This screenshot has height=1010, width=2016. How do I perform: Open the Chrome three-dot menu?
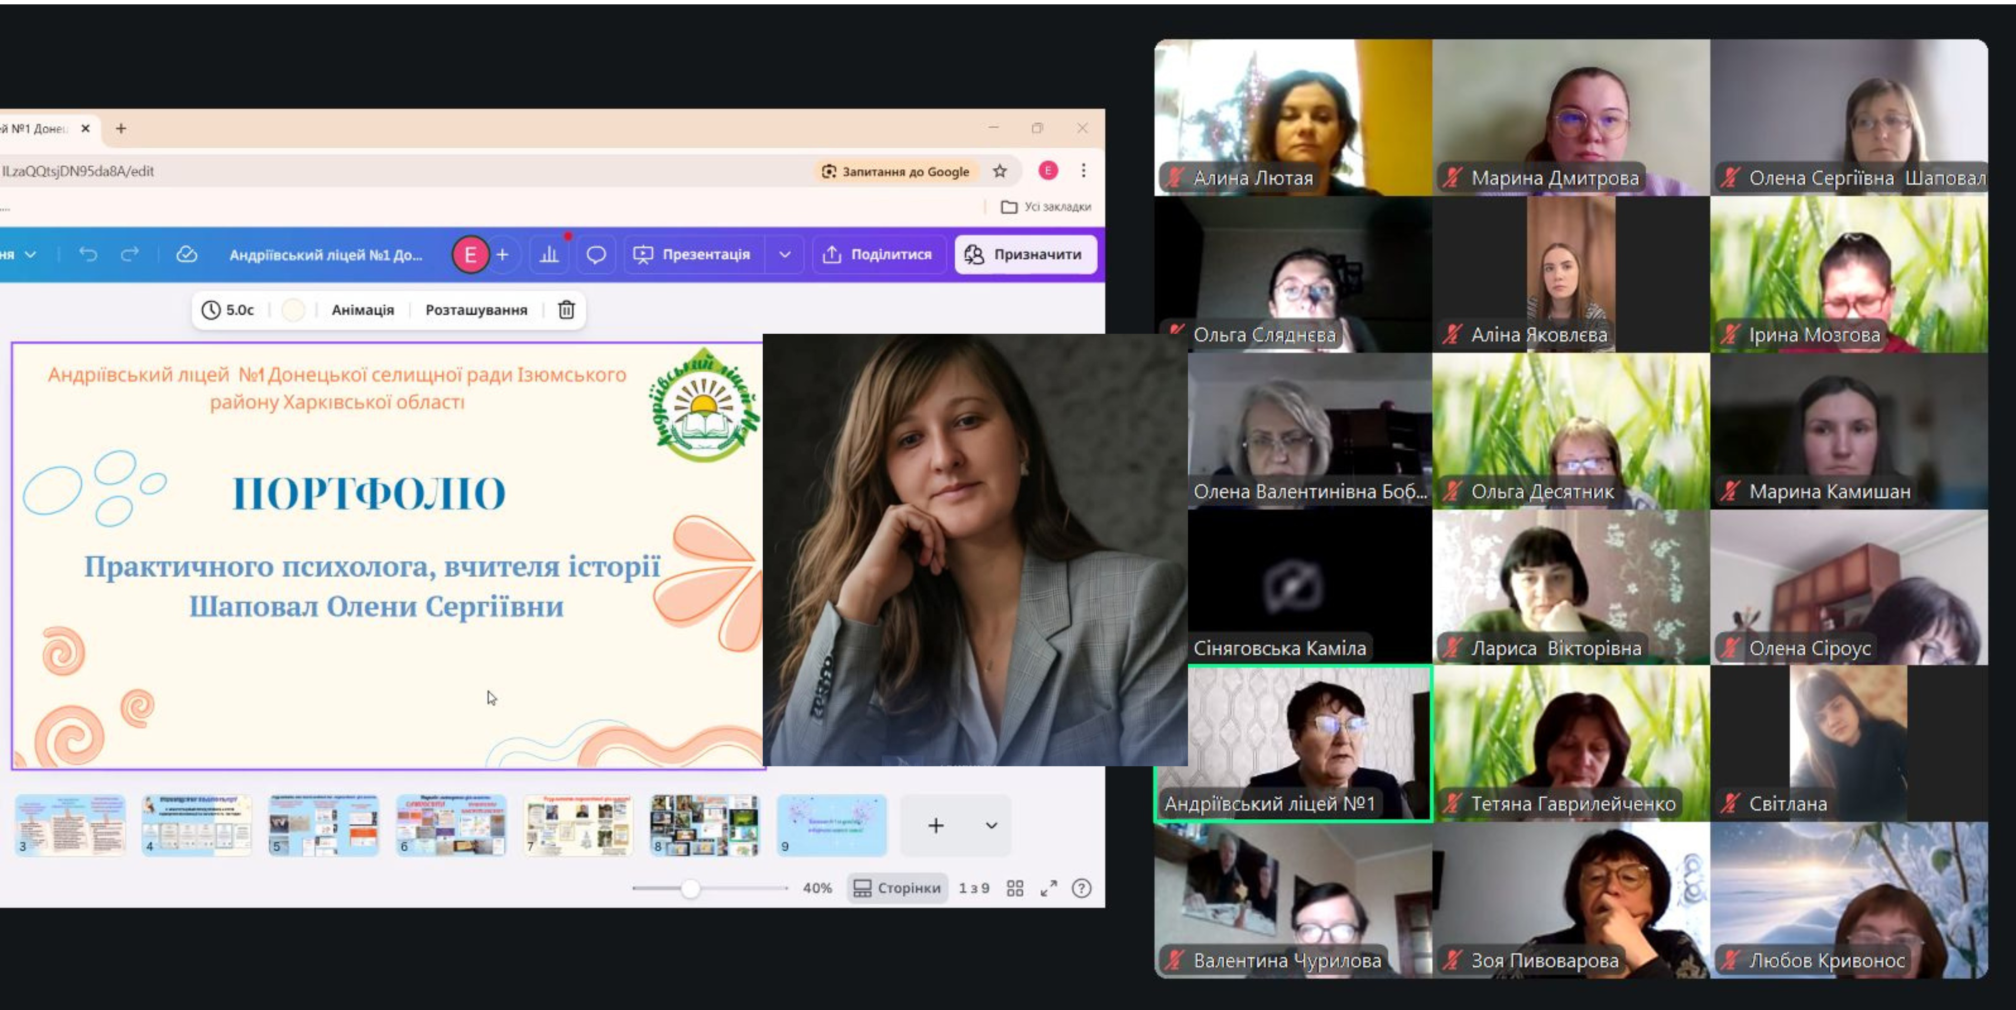click(1083, 171)
